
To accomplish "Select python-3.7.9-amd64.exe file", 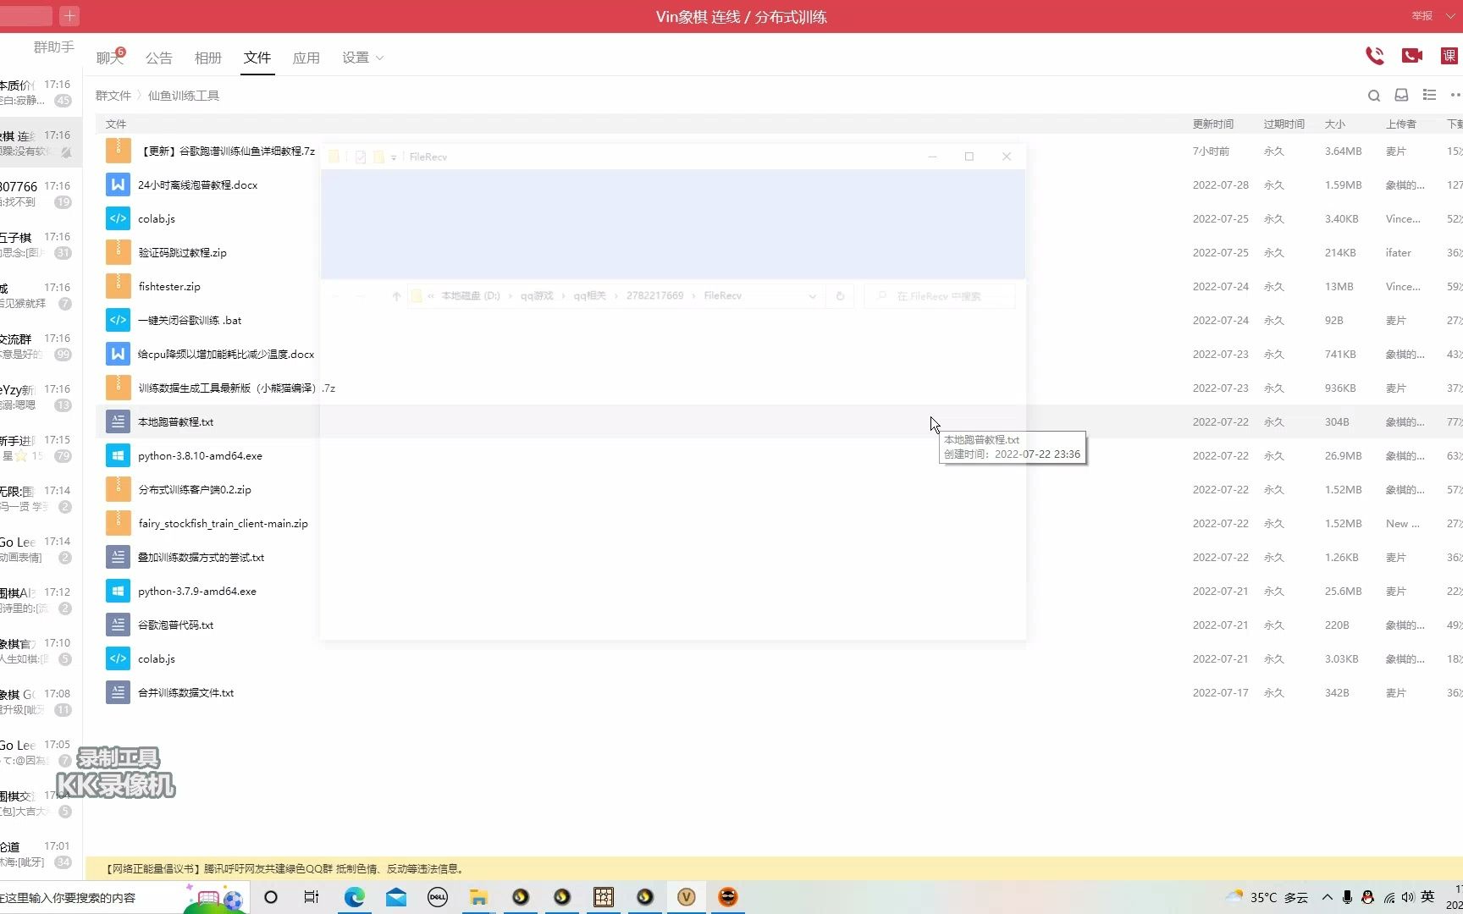I will point(196,591).
